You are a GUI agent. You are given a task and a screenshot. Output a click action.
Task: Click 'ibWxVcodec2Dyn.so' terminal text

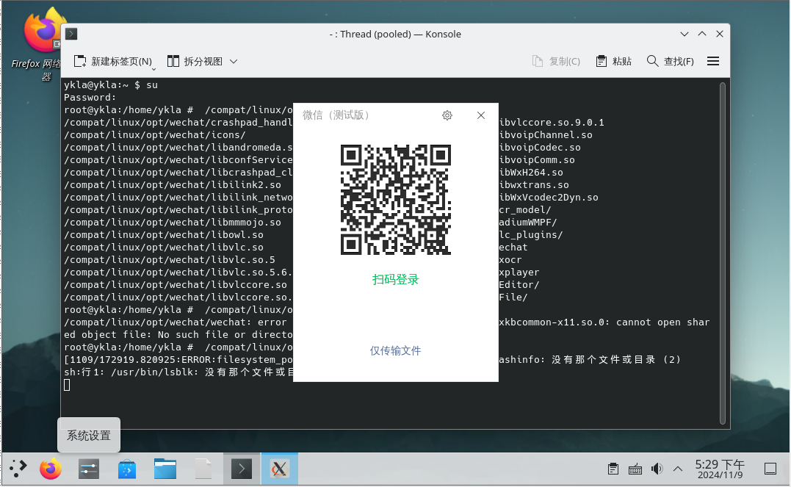pyautogui.click(x=549, y=198)
